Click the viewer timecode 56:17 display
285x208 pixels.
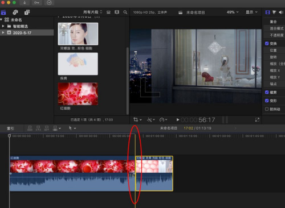pos(198,120)
